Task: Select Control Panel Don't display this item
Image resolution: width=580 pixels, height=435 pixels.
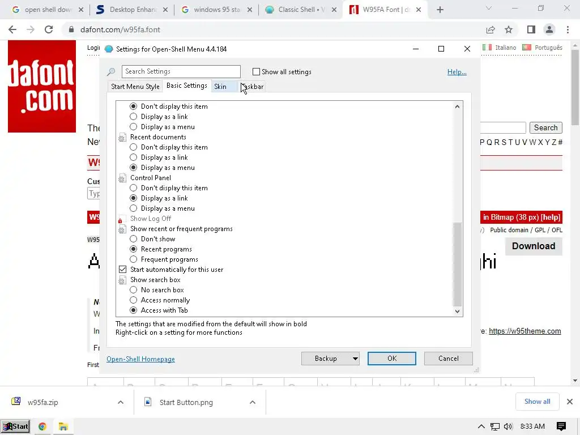Action: [x=133, y=188]
